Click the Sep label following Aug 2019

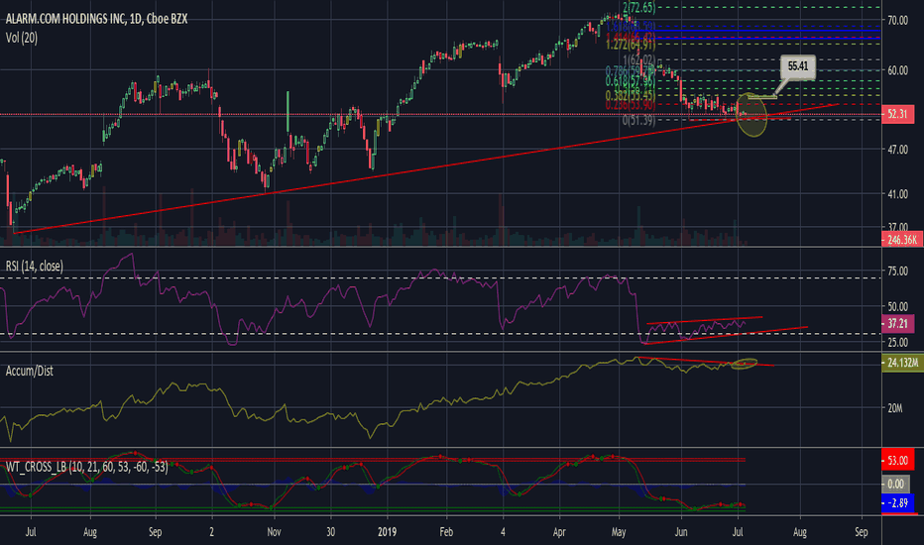[861, 532]
